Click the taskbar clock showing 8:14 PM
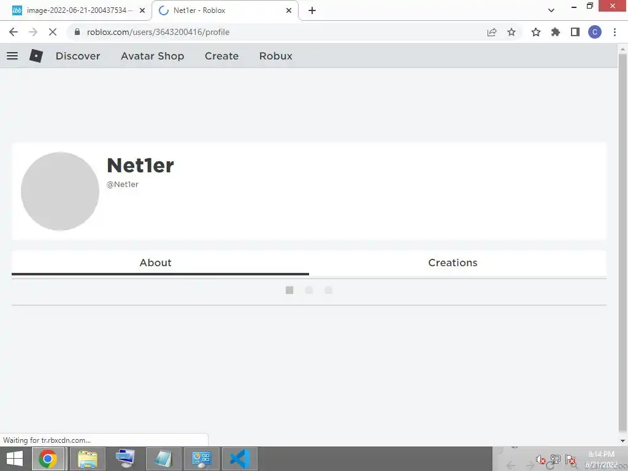628x471 pixels. 602,459
